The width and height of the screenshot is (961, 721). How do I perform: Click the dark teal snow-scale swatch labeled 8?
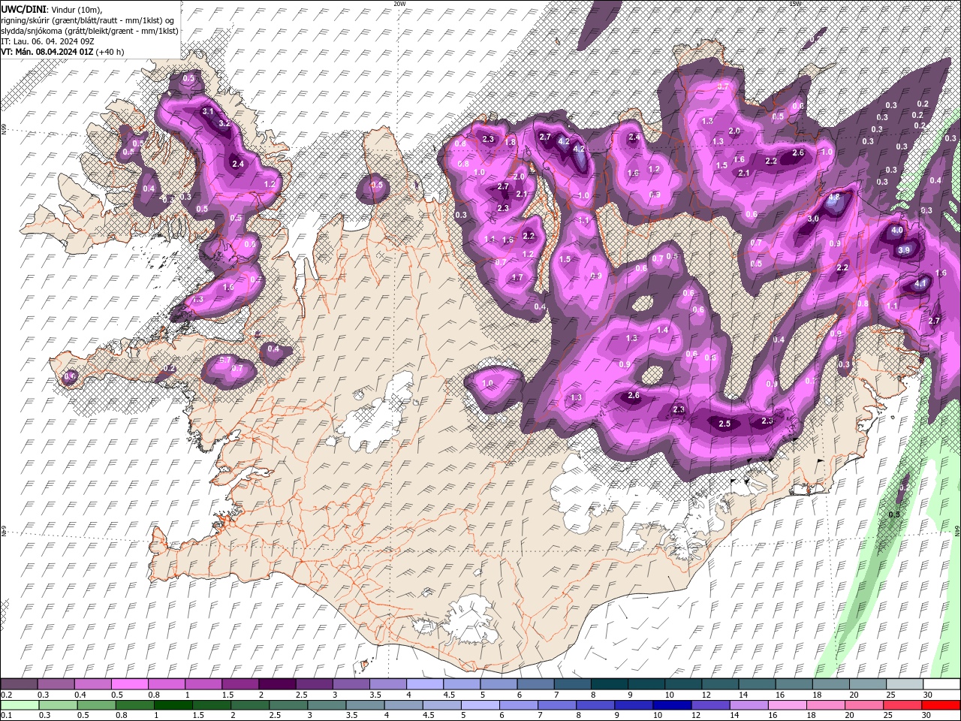tap(610, 684)
